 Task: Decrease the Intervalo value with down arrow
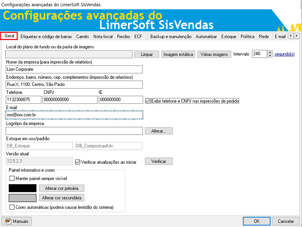[x=270, y=55]
